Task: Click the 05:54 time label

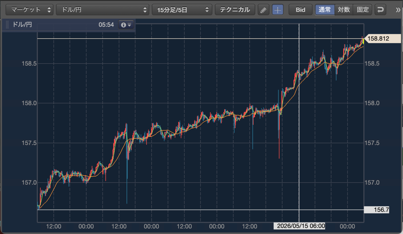Action: [106, 25]
